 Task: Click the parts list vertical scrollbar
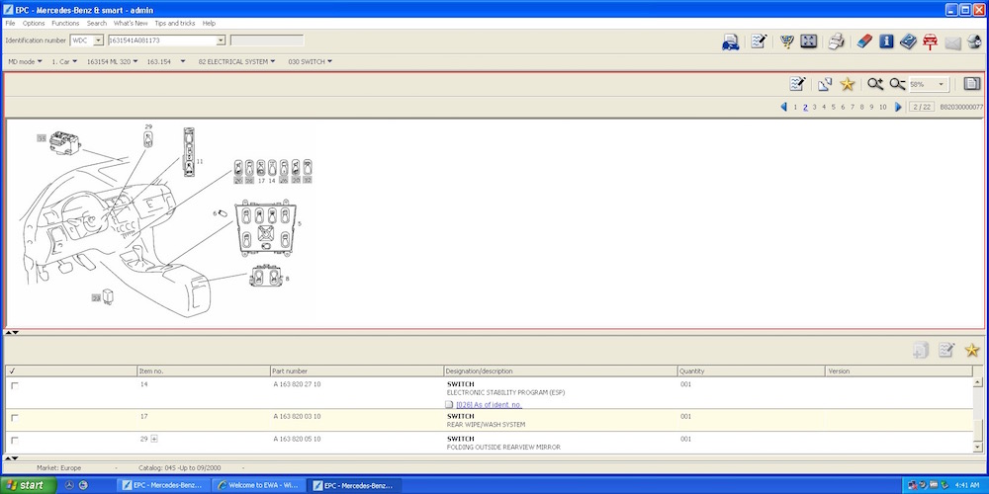click(978, 414)
